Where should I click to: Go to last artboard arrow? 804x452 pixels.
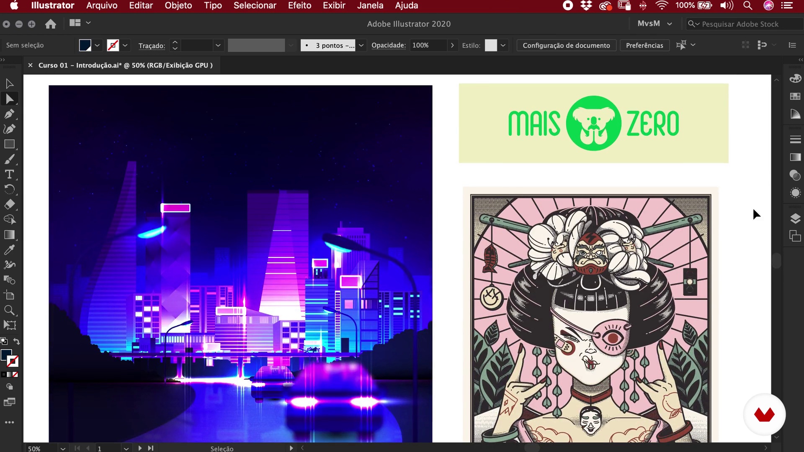(x=150, y=448)
